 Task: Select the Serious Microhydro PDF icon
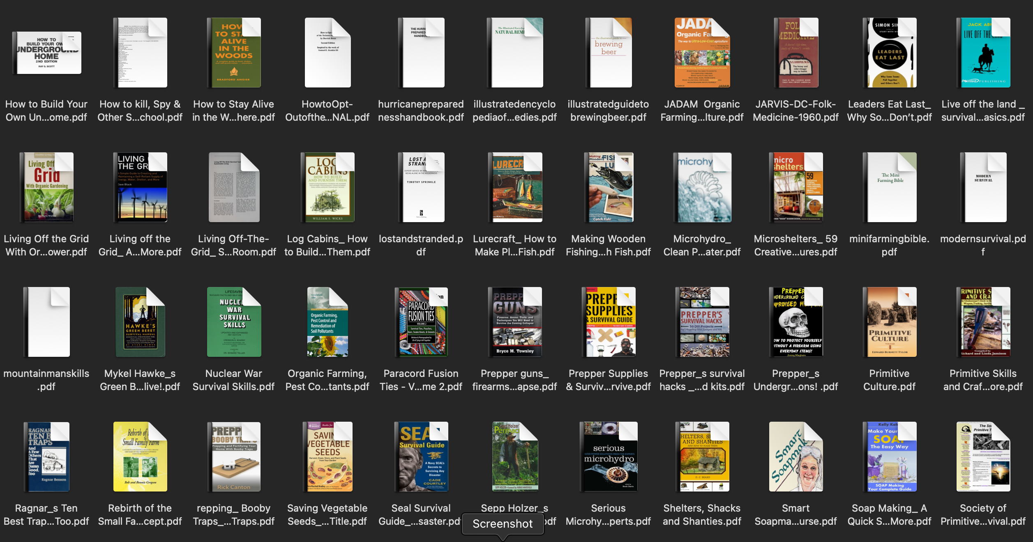(609, 457)
